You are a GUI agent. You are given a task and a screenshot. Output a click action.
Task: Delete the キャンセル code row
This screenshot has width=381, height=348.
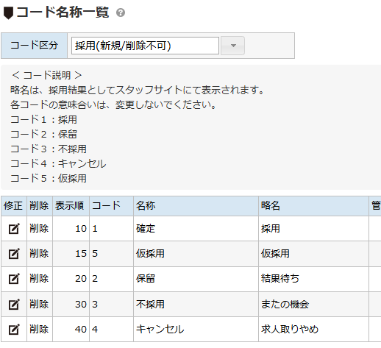click(x=39, y=329)
